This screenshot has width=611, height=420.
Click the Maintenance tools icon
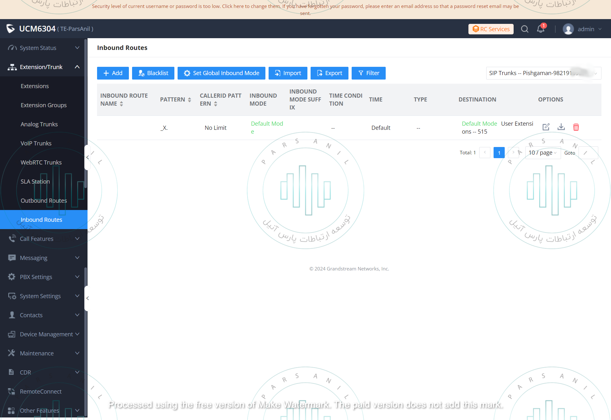coord(11,353)
